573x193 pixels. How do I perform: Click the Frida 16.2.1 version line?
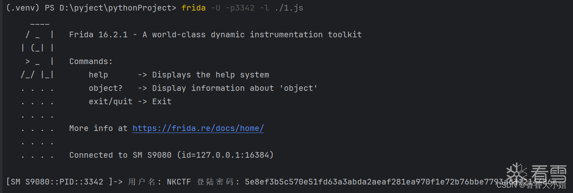215,35
